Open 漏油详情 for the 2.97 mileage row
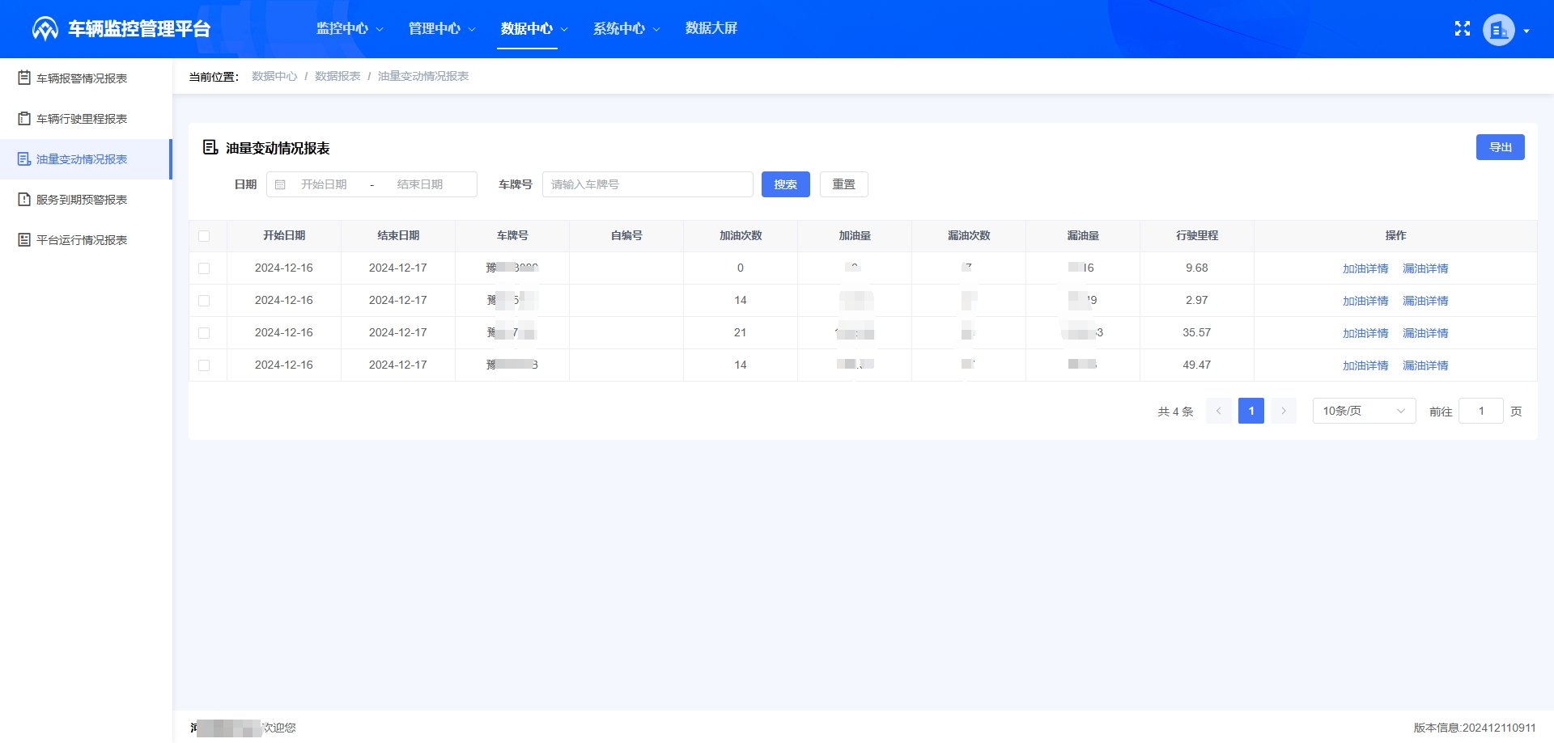 [1424, 301]
